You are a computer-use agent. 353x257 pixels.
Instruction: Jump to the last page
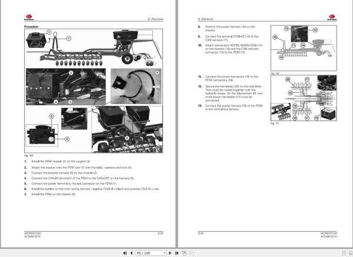pyautogui.click(x=177, y=253)
